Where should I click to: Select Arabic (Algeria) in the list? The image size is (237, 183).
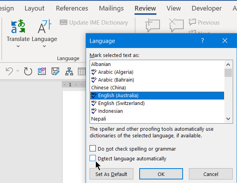[157, 72]
